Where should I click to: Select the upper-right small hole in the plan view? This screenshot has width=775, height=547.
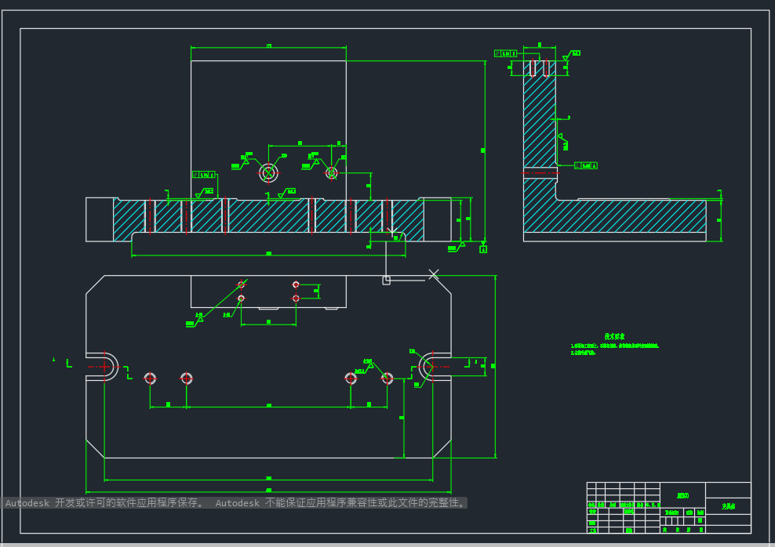tap(296, 284)
